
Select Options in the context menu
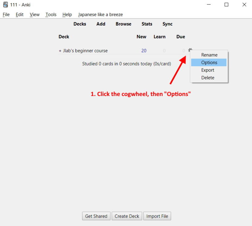pos(209,63)
